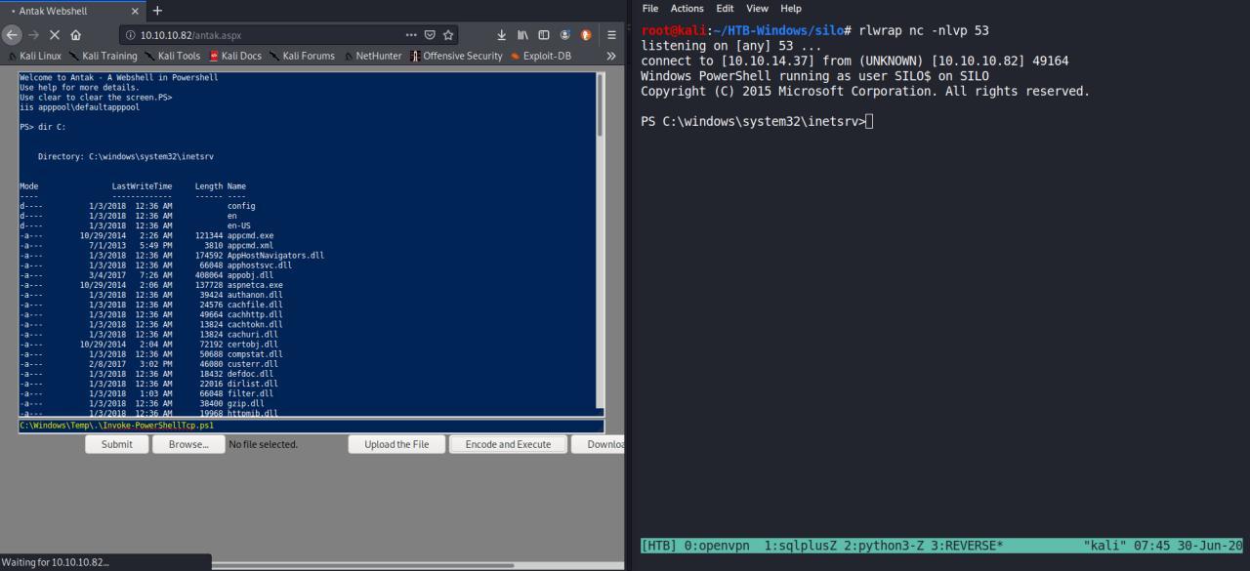Open terminal Help menu
Viewport: 1250px width, 571px height.
[791, 8]
